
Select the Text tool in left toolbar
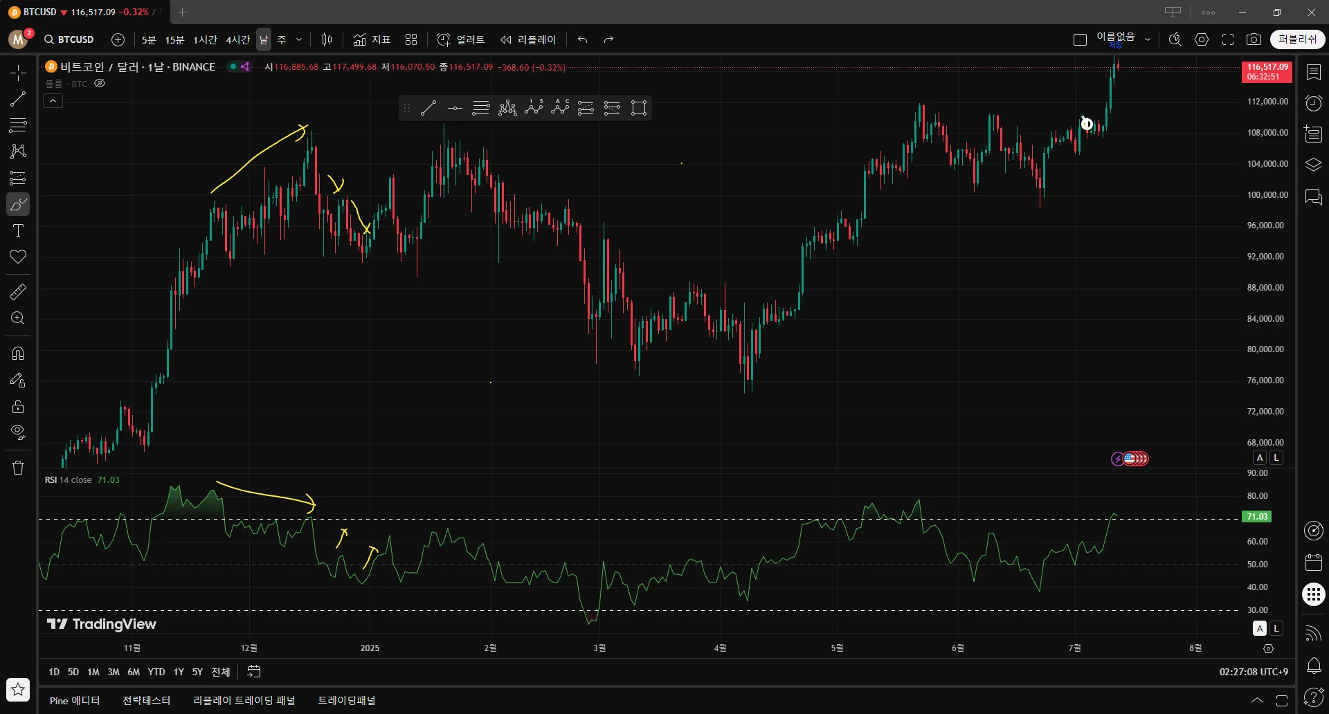[x=18, y=231]
